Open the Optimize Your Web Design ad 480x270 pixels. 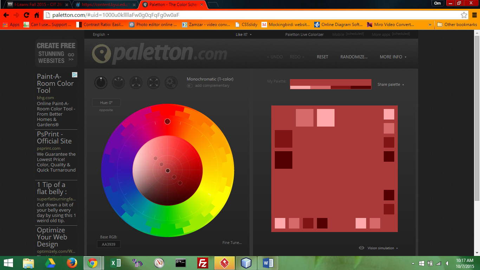pyautogui.click(x=52, y=237)
